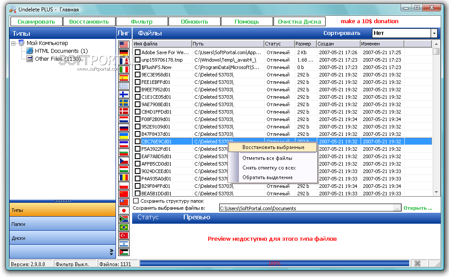
Task: Pick the Chinese flag language
Action: point(124,194)
